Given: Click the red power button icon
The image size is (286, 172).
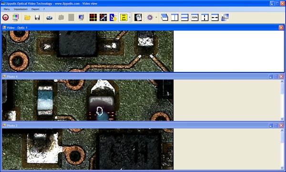Looking at the screenshot, I should click(5, 18).
